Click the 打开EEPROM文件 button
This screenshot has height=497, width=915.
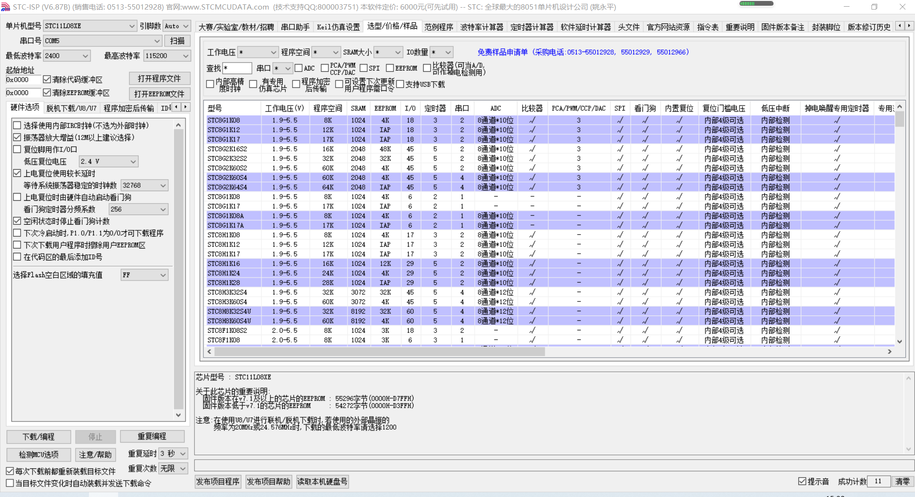point(159,93)
